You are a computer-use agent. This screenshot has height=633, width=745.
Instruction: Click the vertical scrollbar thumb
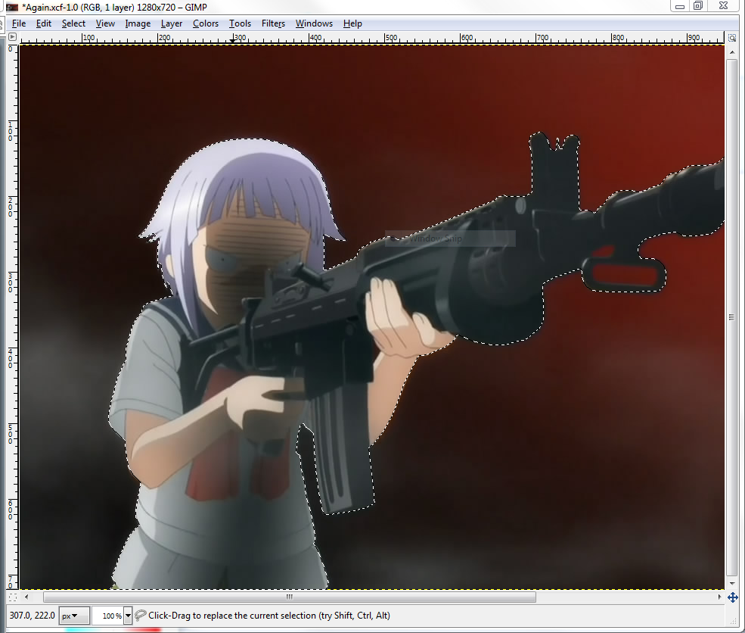point(731,317)
